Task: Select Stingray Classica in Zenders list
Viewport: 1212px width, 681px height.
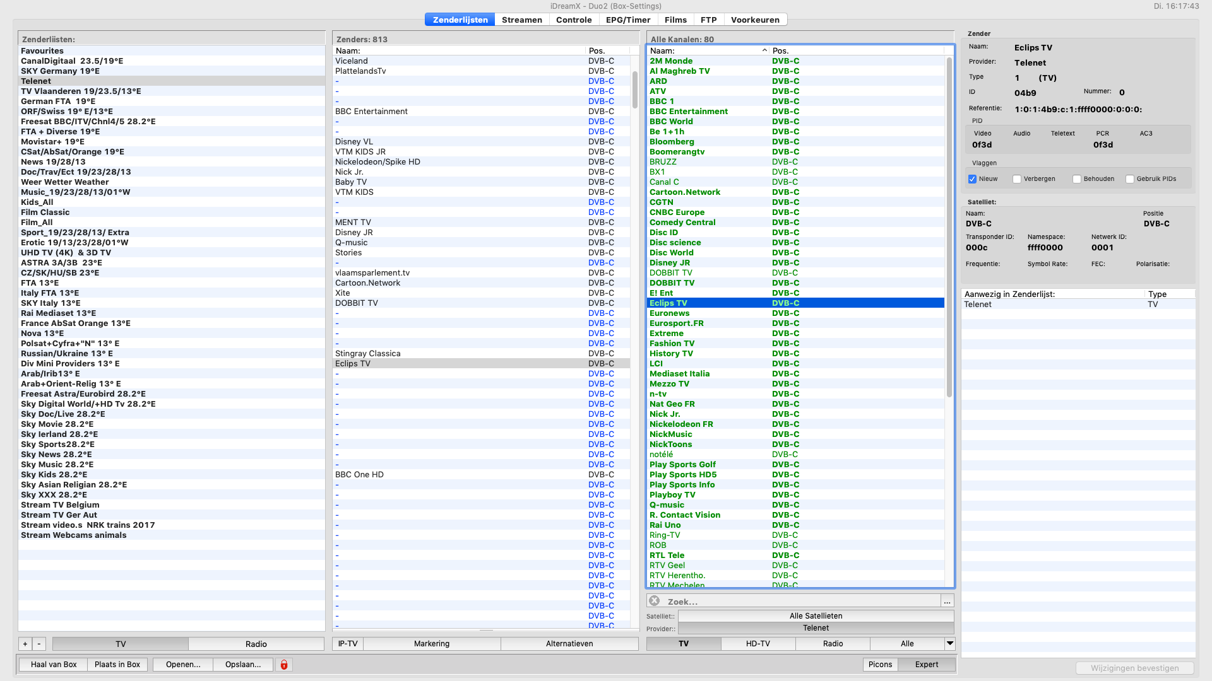Action: click(482, 354)
